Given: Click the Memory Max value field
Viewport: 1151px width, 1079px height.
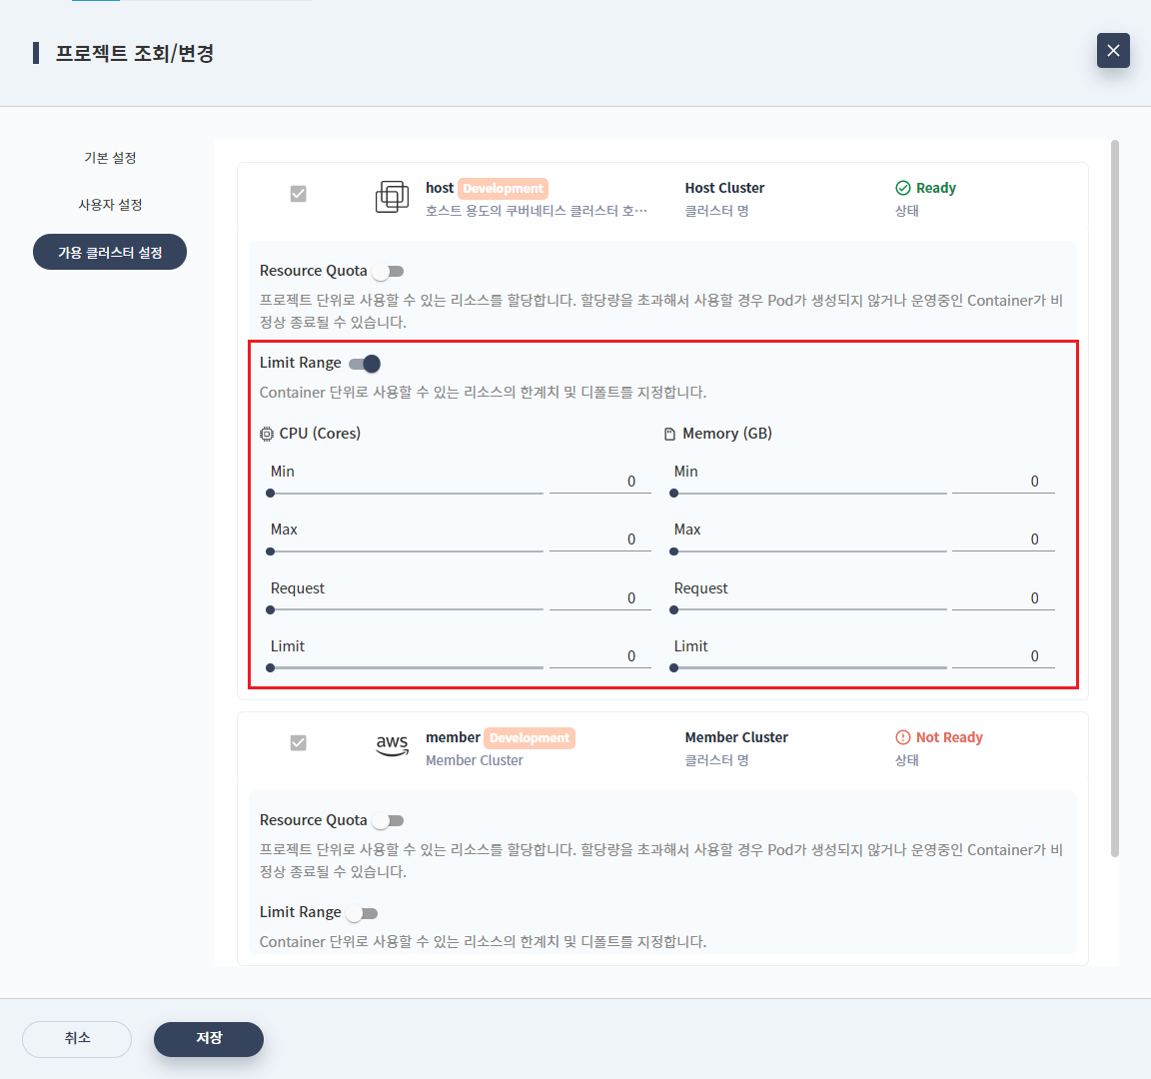Looking at the screenshot, I should pos(1003,539).
